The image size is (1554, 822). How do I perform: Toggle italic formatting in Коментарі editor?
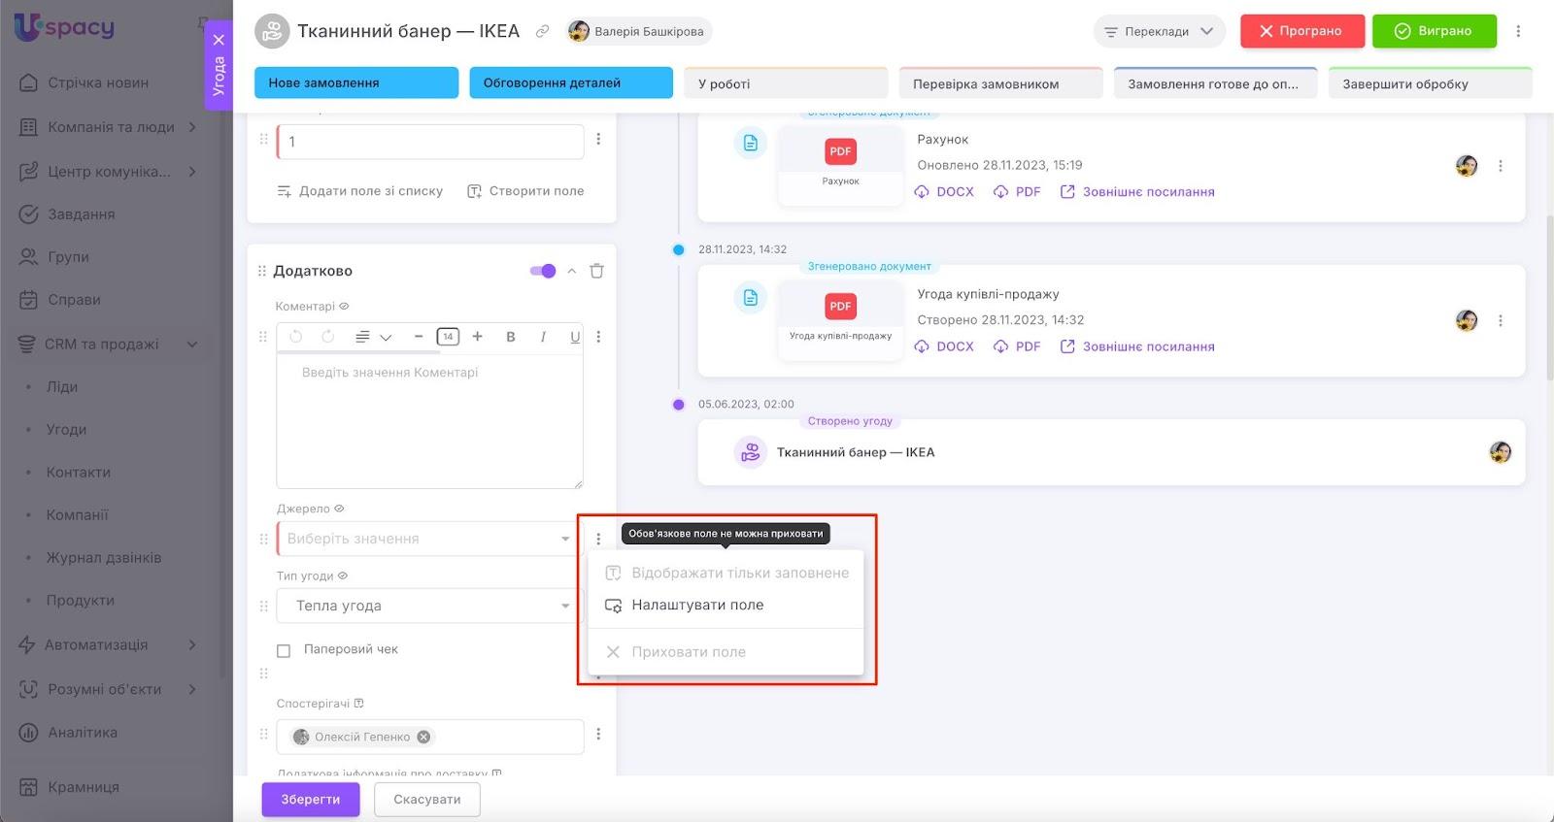pyautogui.click(x=543, y=337)
